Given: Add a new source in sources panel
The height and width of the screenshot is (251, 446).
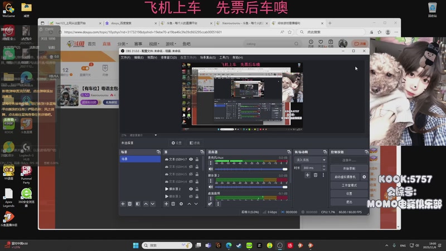Looking at the screenshot, I should tap(166, 204).
